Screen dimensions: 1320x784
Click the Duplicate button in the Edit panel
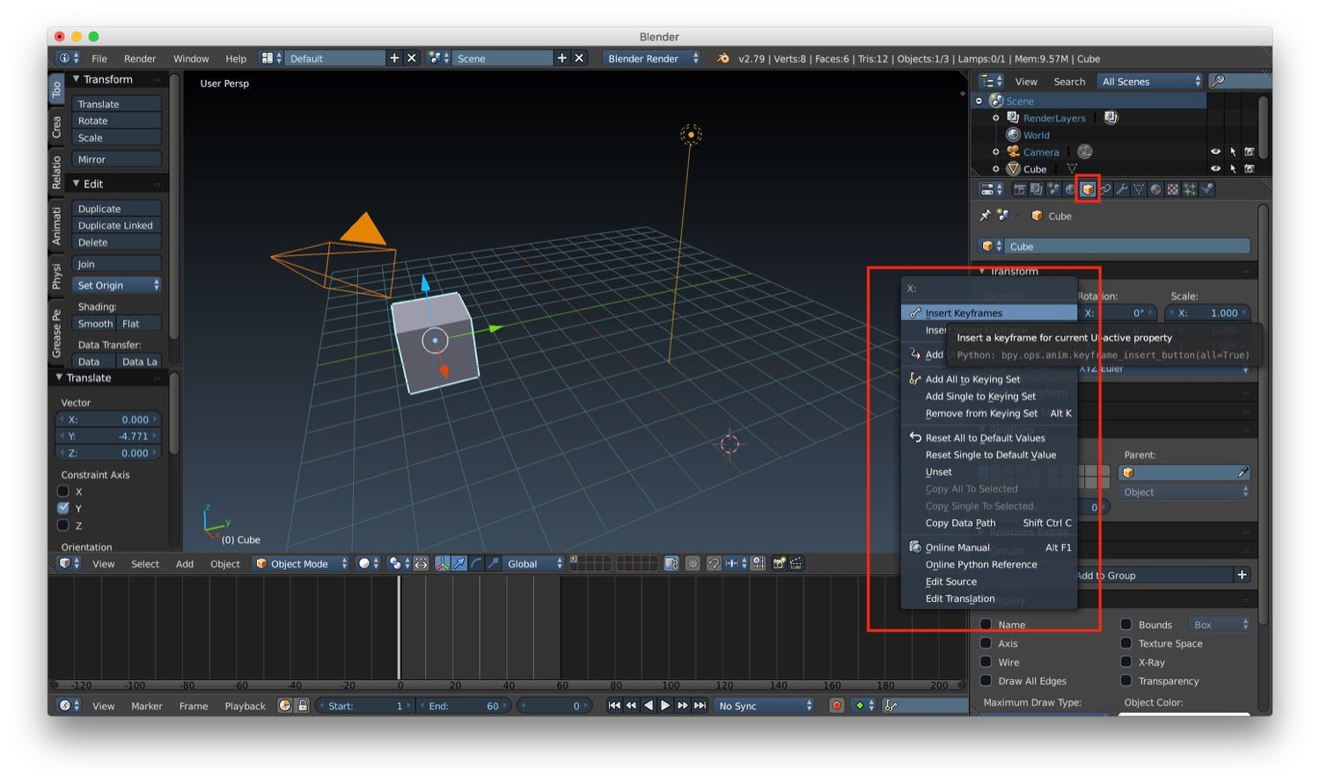[x=99, y=208]
